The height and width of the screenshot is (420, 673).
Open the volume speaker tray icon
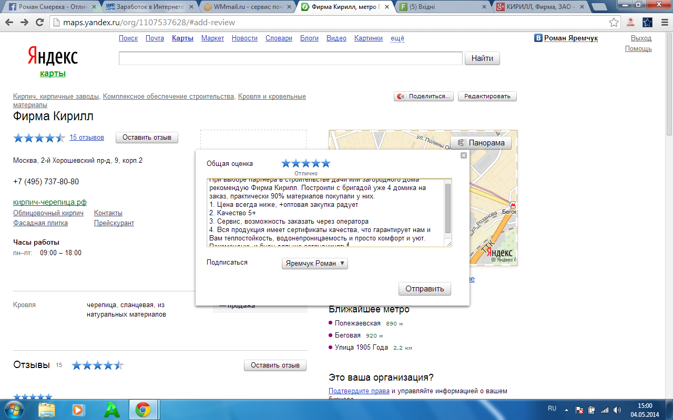[617, 409]
